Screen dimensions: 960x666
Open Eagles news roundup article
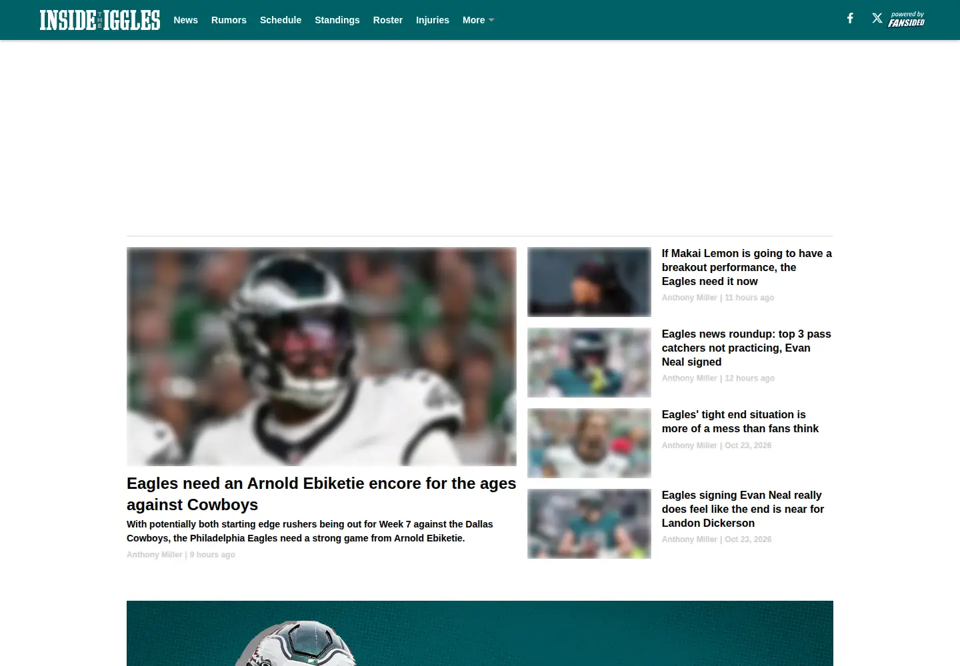747,348
